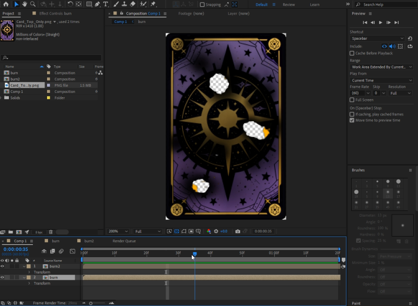Switch to the burn2 timeline tab
Screen dimensions: 418x306
(89, 241)
